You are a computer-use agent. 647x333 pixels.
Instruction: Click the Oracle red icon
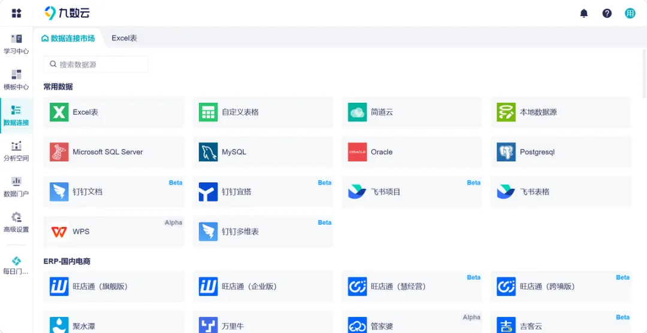357,152
